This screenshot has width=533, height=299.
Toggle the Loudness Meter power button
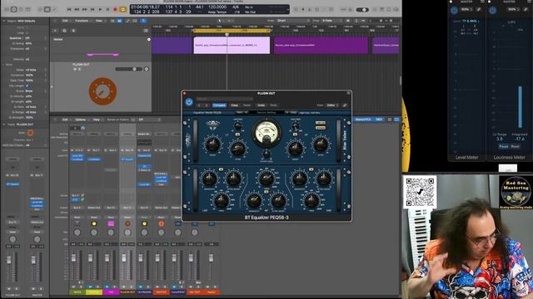[492, 11]
